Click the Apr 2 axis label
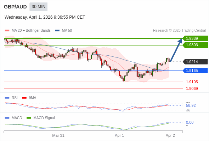 click(x=170, y=135)
